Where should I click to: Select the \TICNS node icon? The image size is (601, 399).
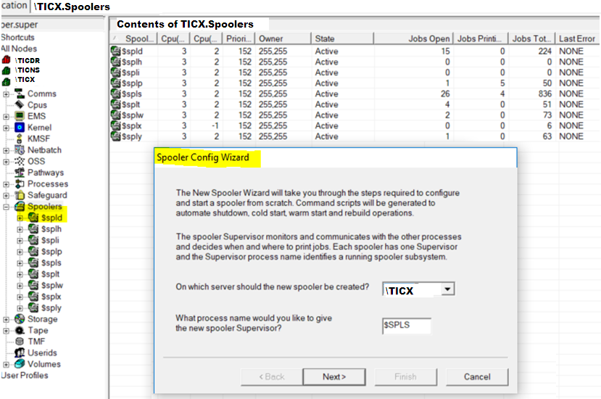coord(6,70)
